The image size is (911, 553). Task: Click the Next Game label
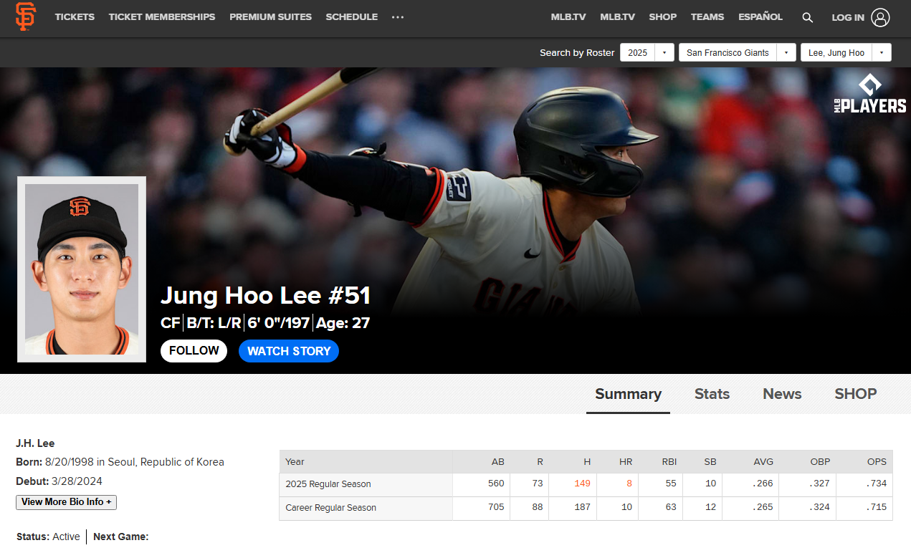click(120, 537)
